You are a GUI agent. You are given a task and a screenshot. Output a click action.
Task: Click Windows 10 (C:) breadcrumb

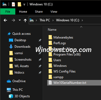click(x=68, y=20)
